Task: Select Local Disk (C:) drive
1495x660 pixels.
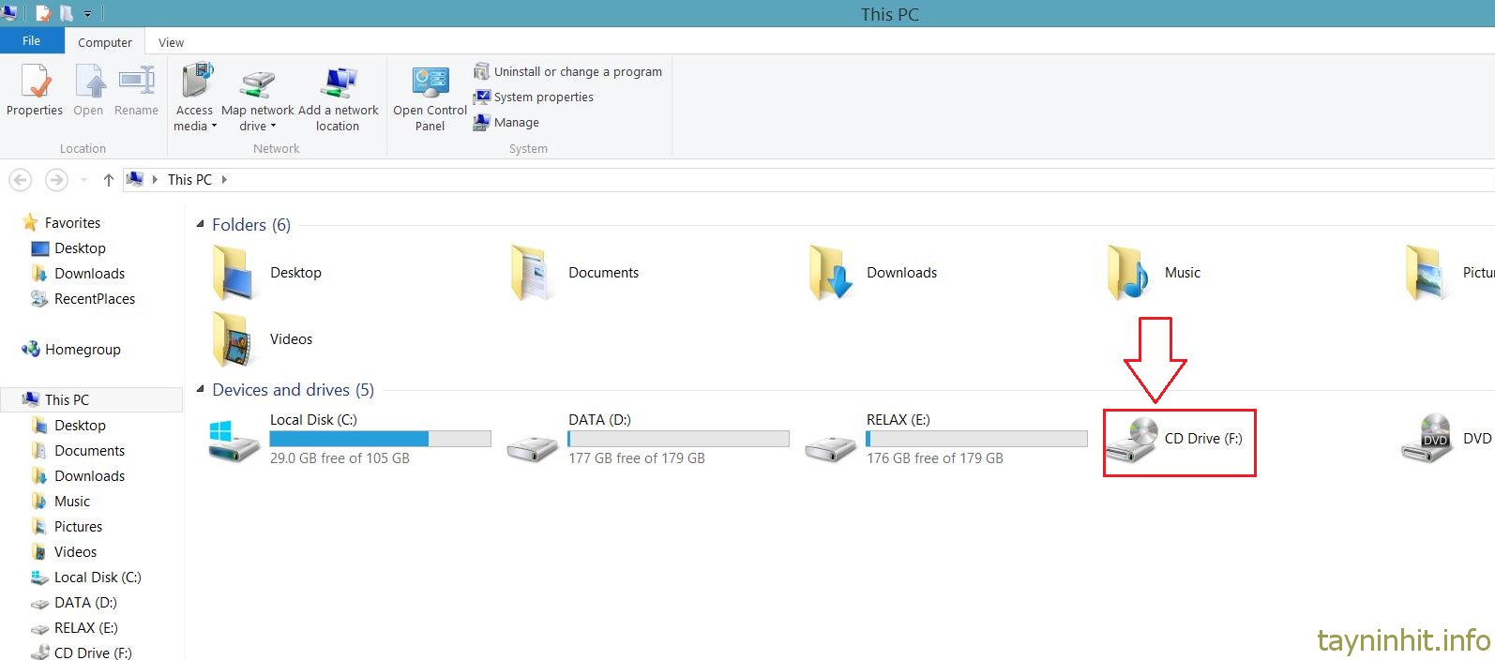Action: coord(234,439)
